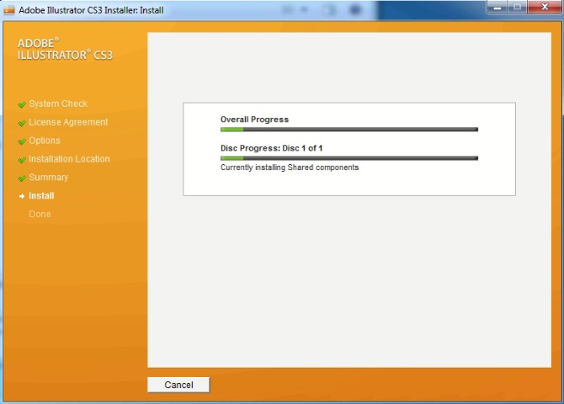Click the 'Disc Progress: Disc 1 of 1' heading
The image size is (564, 404).
pyautogui.click(x=271, y=148)
